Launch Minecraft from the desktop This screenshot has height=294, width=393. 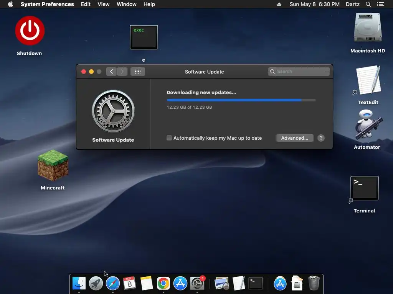pos(53,165)
